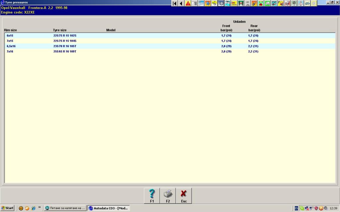340x212 pixels.
Task: Print the tyre pressures with F2
Action: pos(168,196)
